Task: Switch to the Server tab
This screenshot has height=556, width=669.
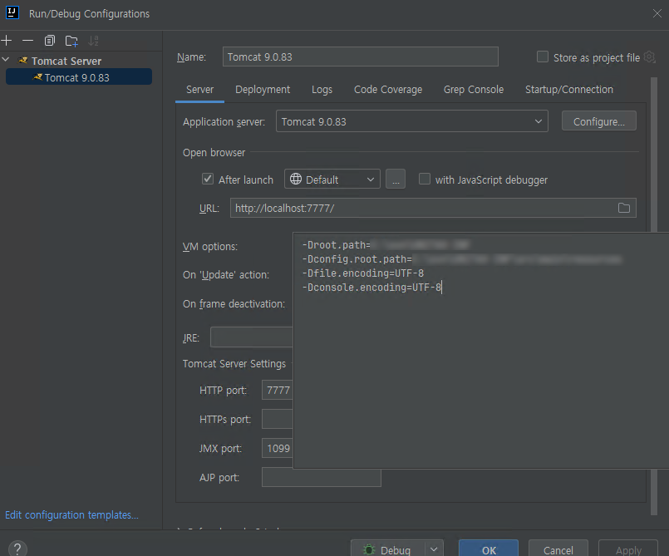Action: point(199,90)
